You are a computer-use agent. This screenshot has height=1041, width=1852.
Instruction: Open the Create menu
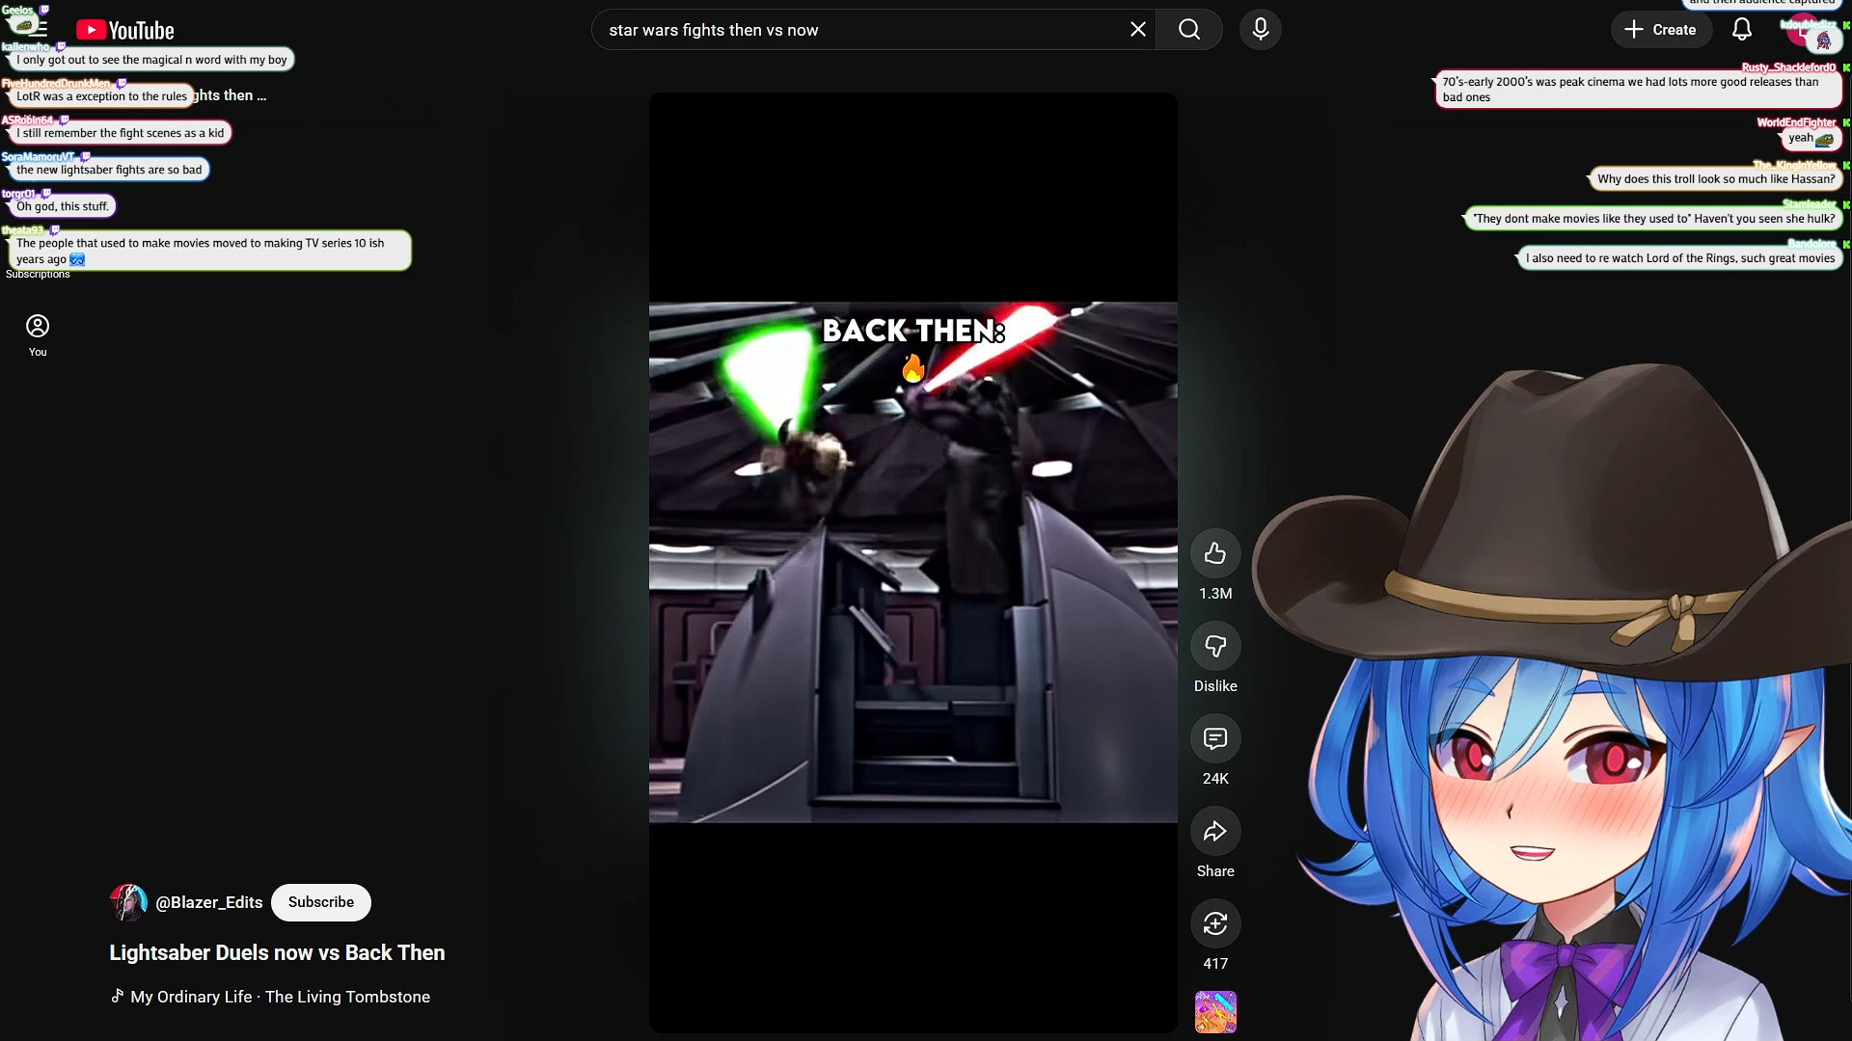point(1660,30)
